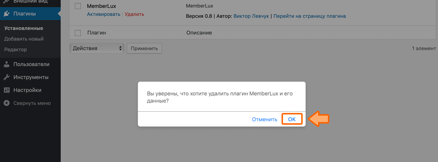This screenshot has height=162, width=438.
Task: Click the Описание column header
Action: [199, 33]
